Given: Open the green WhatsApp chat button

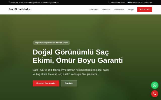Looking at the screenshot, I should tap(155, 85).
